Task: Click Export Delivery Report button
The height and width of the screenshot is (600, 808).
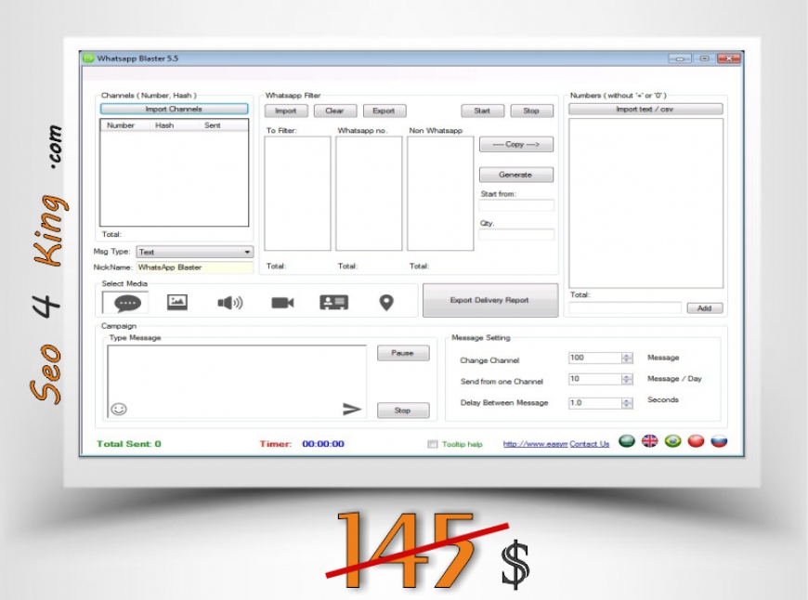Action: coord(490,300)
